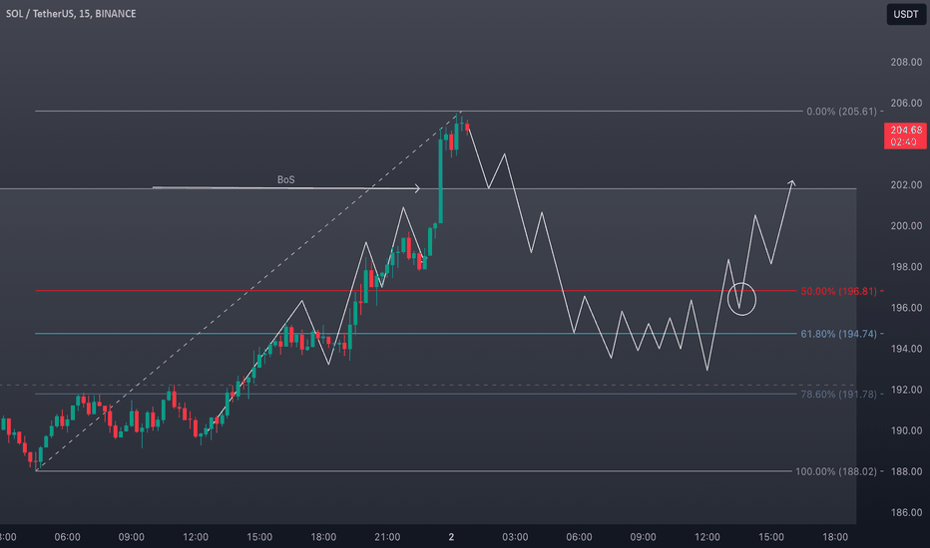
Task: Click the 100.00% (188.02) Fibonacci label
Action: point(835,471)
